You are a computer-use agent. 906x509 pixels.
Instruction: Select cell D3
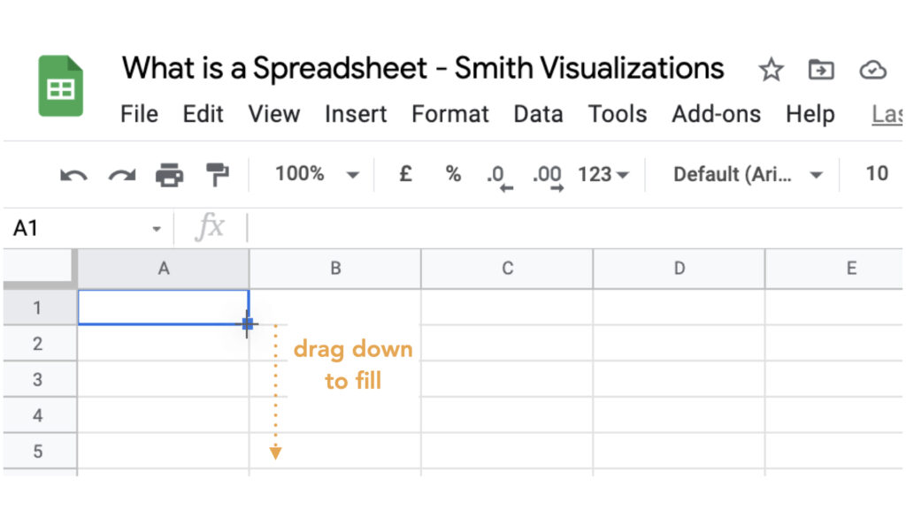point(679,379)
